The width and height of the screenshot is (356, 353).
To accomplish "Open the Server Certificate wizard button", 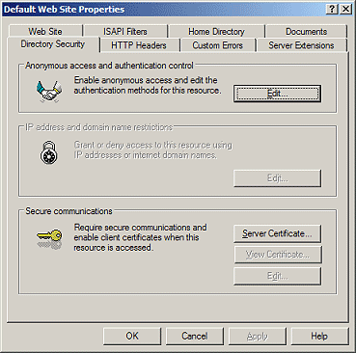I will click(277, 233).
